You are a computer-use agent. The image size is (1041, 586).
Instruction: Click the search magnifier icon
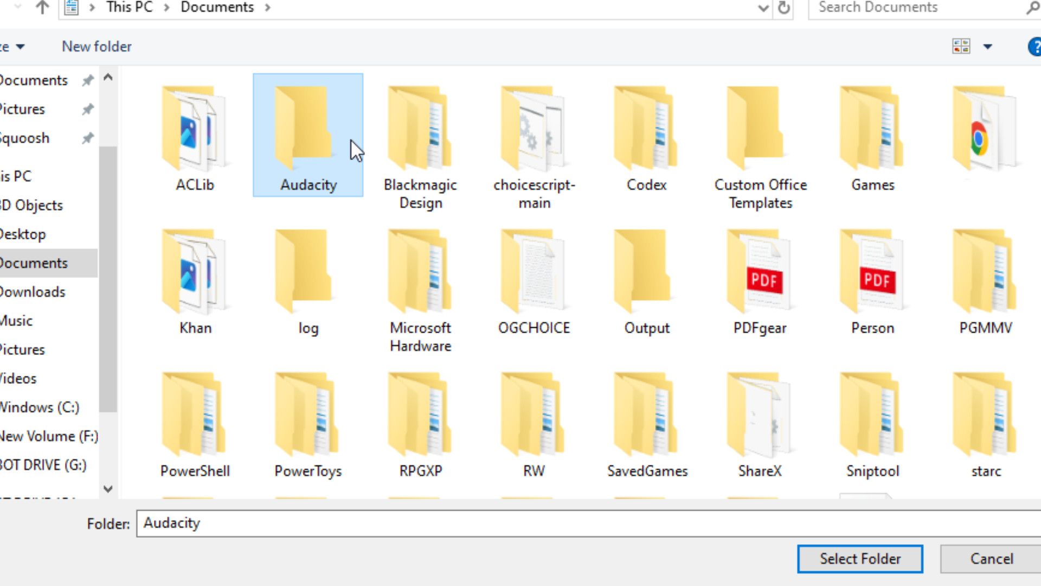point(1032,8)
